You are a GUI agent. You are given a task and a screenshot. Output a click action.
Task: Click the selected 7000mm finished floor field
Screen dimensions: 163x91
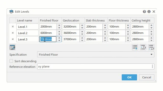tap(48, 39)
